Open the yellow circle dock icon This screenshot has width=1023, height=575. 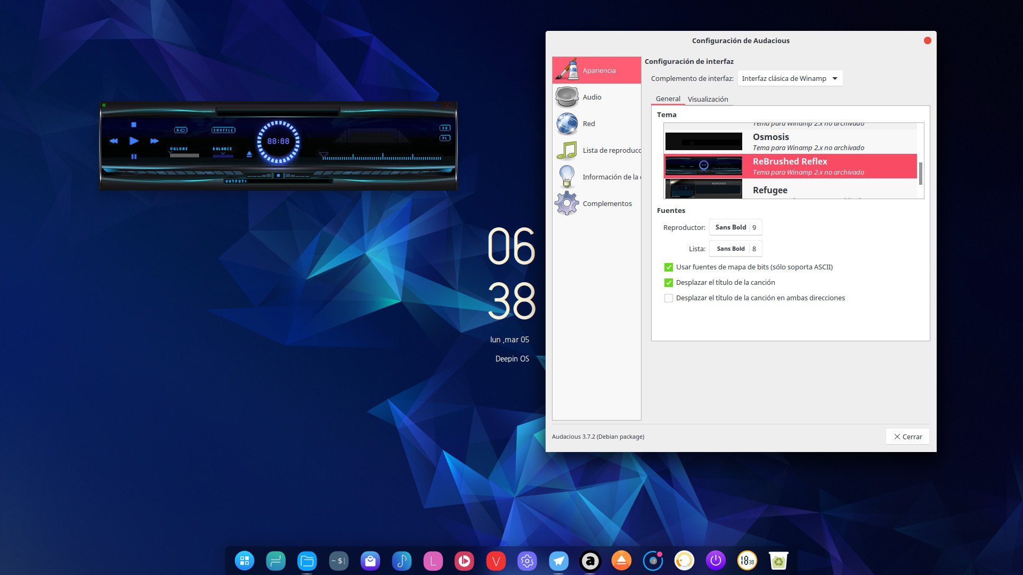[684, 560]
